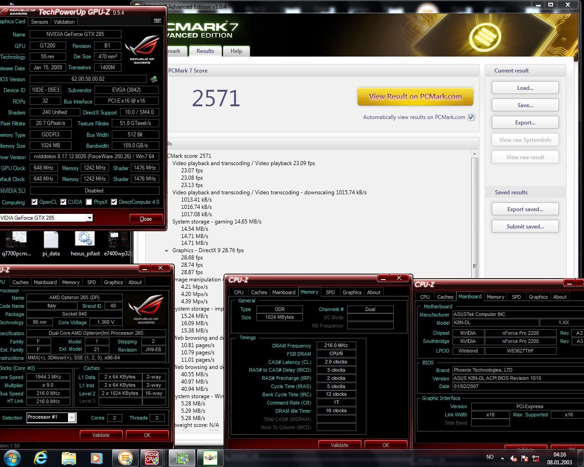The width and height of the screenshot is (584, 467).
Task: Collapse Graphics - DirectX 9 result group
Action: (167, 250)
